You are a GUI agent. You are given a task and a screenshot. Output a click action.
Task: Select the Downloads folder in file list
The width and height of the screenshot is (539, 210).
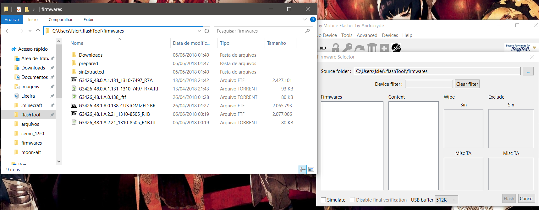(x=91, y=55)
